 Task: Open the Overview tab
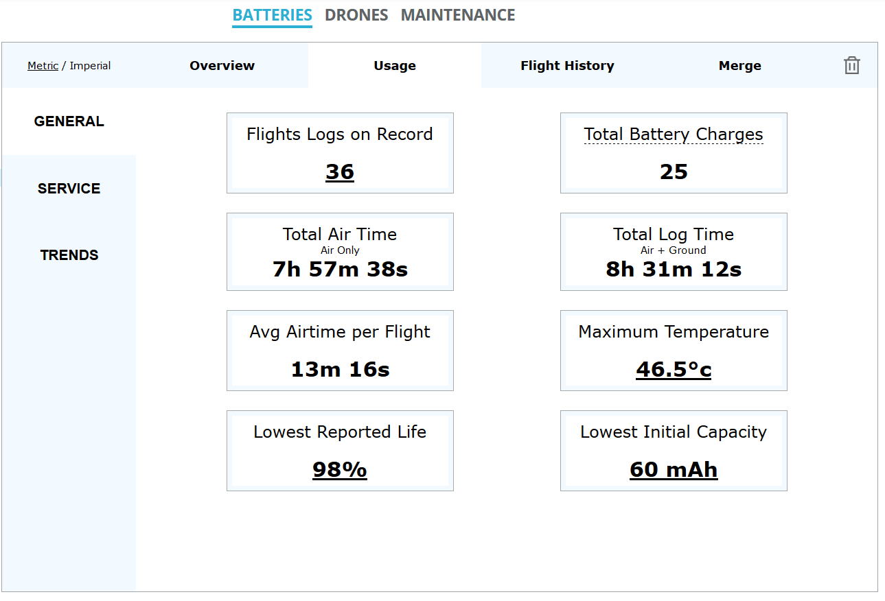[222, 66]
